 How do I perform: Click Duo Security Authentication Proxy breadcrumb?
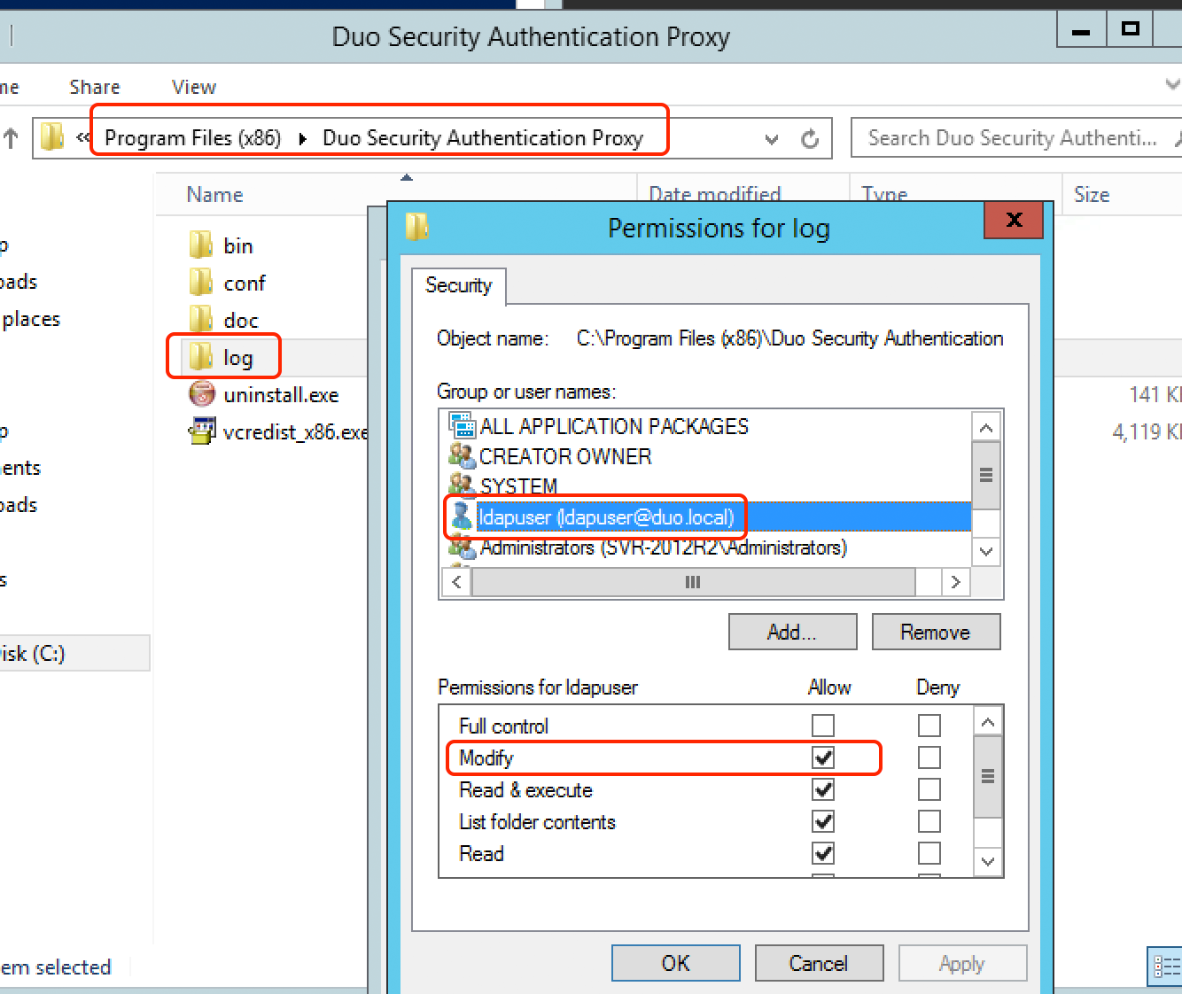483,138
